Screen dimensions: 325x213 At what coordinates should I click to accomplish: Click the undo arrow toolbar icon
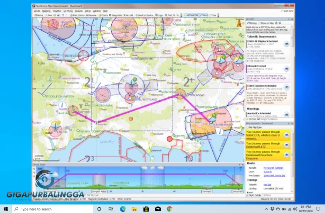(x=63, y=15)
